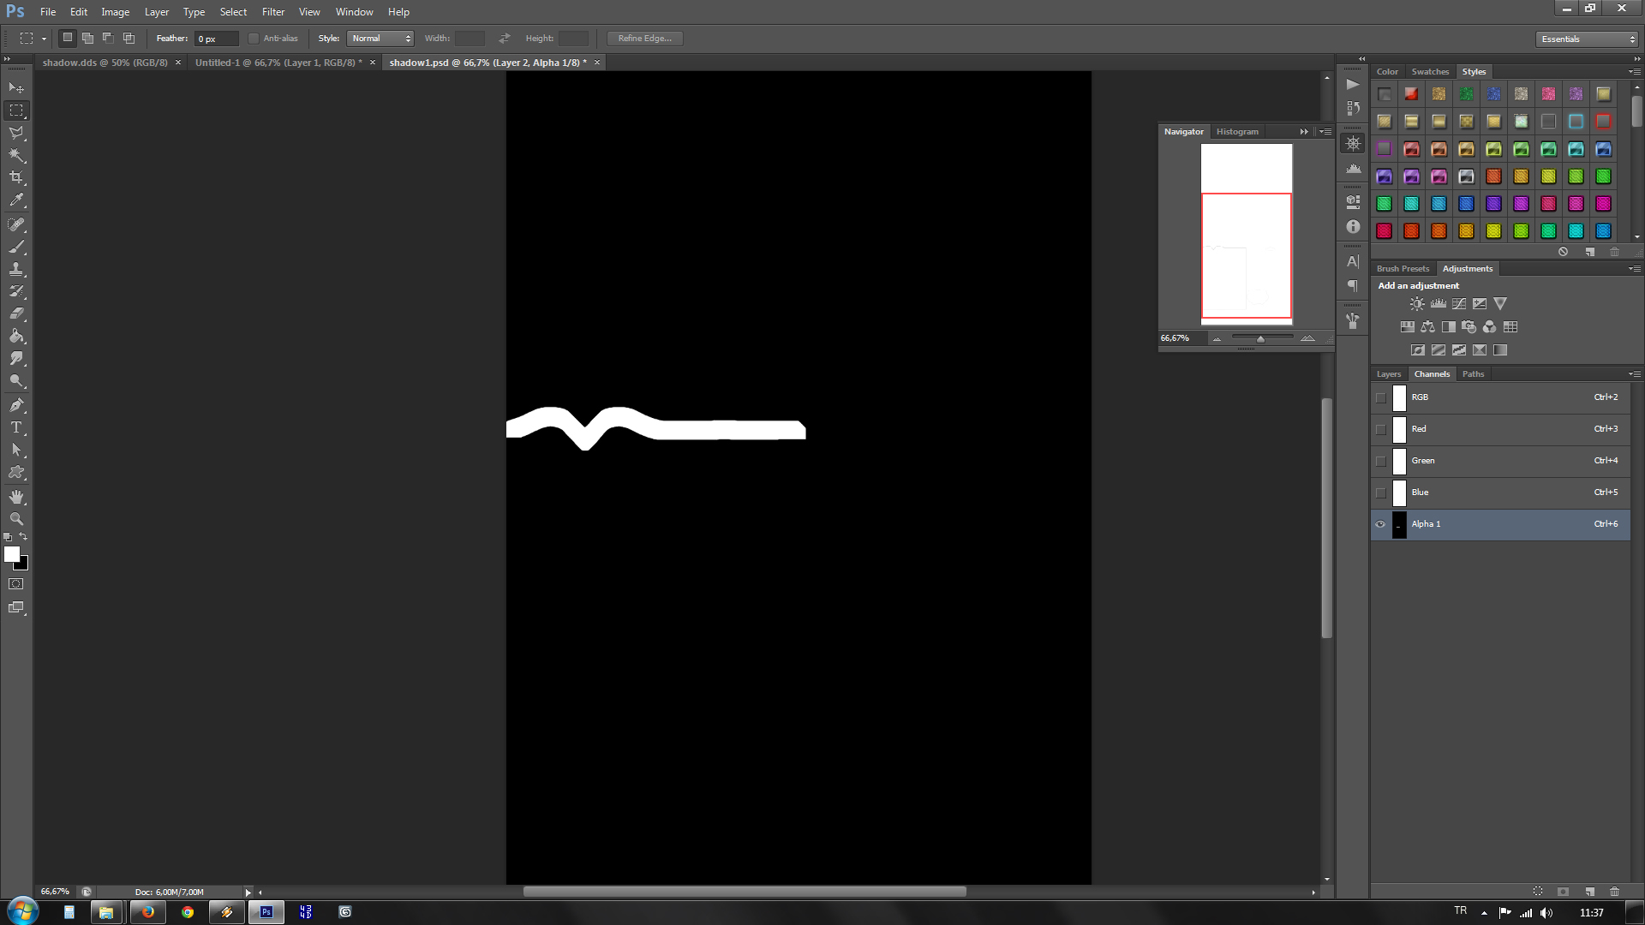Select the Rectangular Marquee tool
This screenshot has height=925, width=1645.
[x=16, y=110]
